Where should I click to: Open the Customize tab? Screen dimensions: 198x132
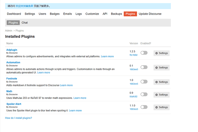(x=92, y=14)
